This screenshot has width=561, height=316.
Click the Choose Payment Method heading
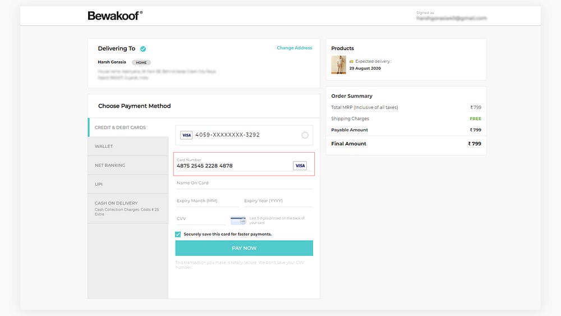[x=135, y=106]
